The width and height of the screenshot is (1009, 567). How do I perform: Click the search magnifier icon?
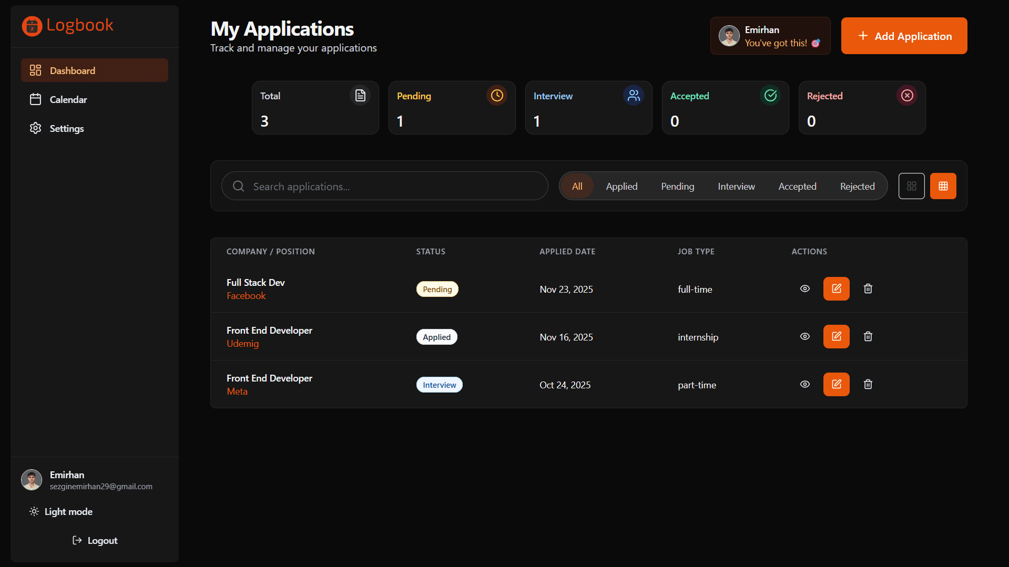(238, 186)
